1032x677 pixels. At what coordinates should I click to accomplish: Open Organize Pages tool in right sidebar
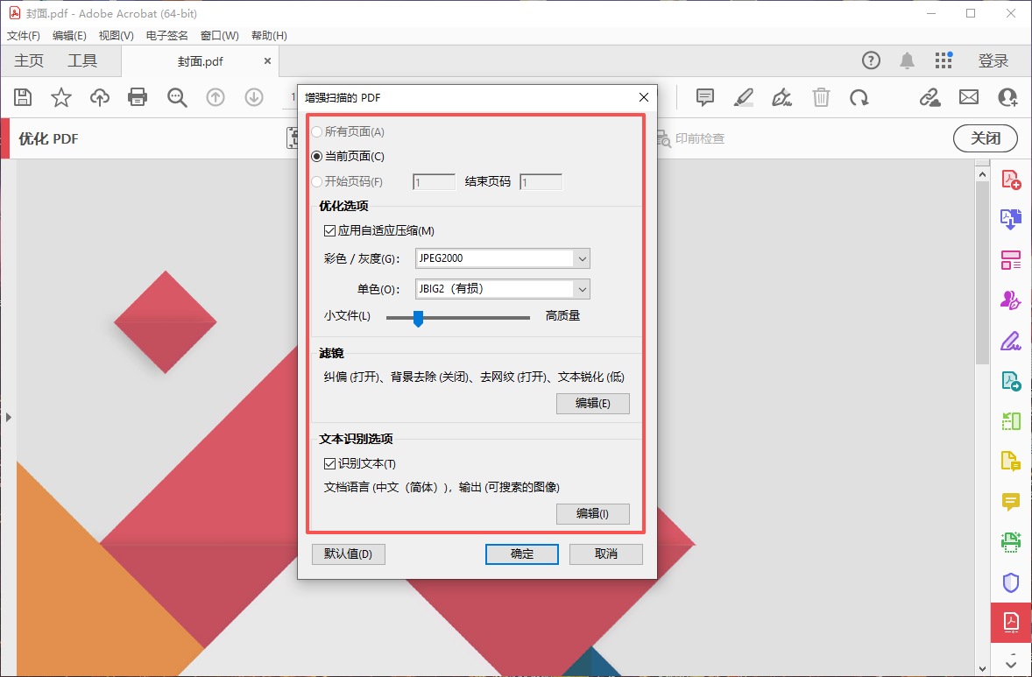click(x=1011, y=260)
